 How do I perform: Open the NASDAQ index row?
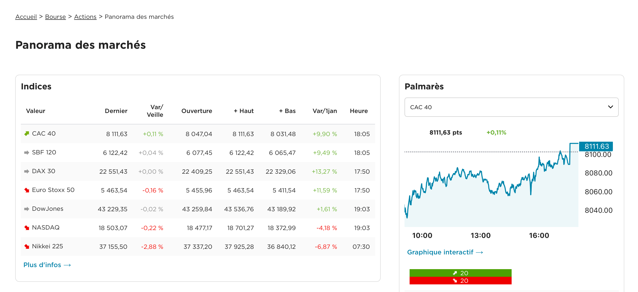point(198,228)
